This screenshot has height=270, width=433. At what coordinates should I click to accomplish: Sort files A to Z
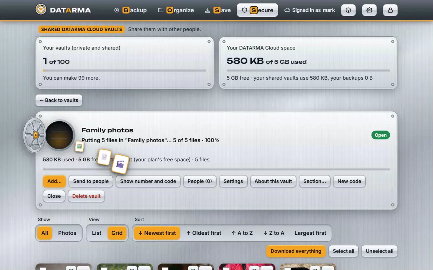[242, 233]
